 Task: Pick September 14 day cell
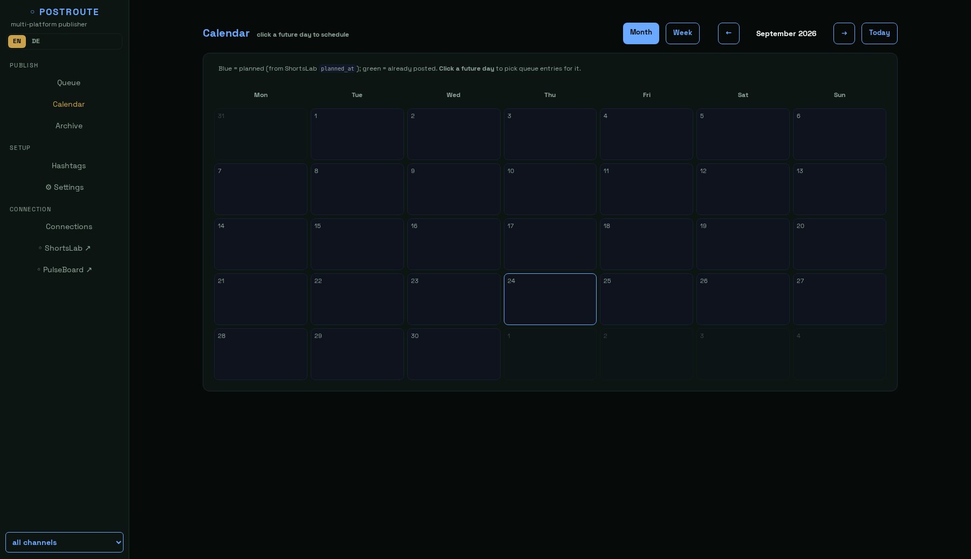pyautogui.click(x=261, y=244)
